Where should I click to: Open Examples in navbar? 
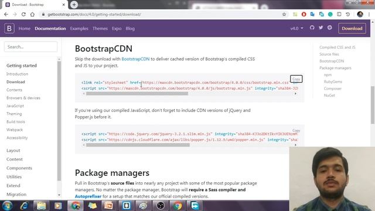pos(79,29)
